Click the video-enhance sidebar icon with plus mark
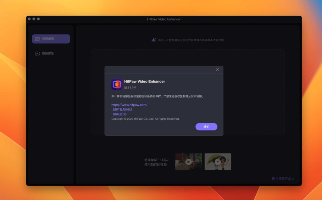Screen dimensions: 322x200 pos(38,39)
